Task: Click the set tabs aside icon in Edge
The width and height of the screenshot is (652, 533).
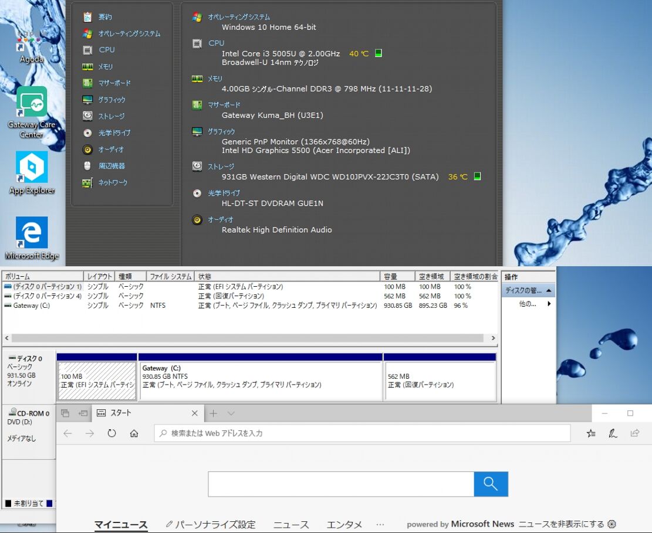Action: click(x=83, y=413)
